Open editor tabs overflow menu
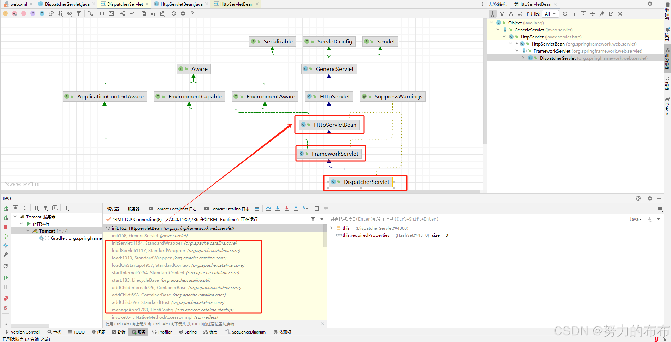The height and width of the screenshot is (342, 671). pyautogui.click(x=483, y=4)
